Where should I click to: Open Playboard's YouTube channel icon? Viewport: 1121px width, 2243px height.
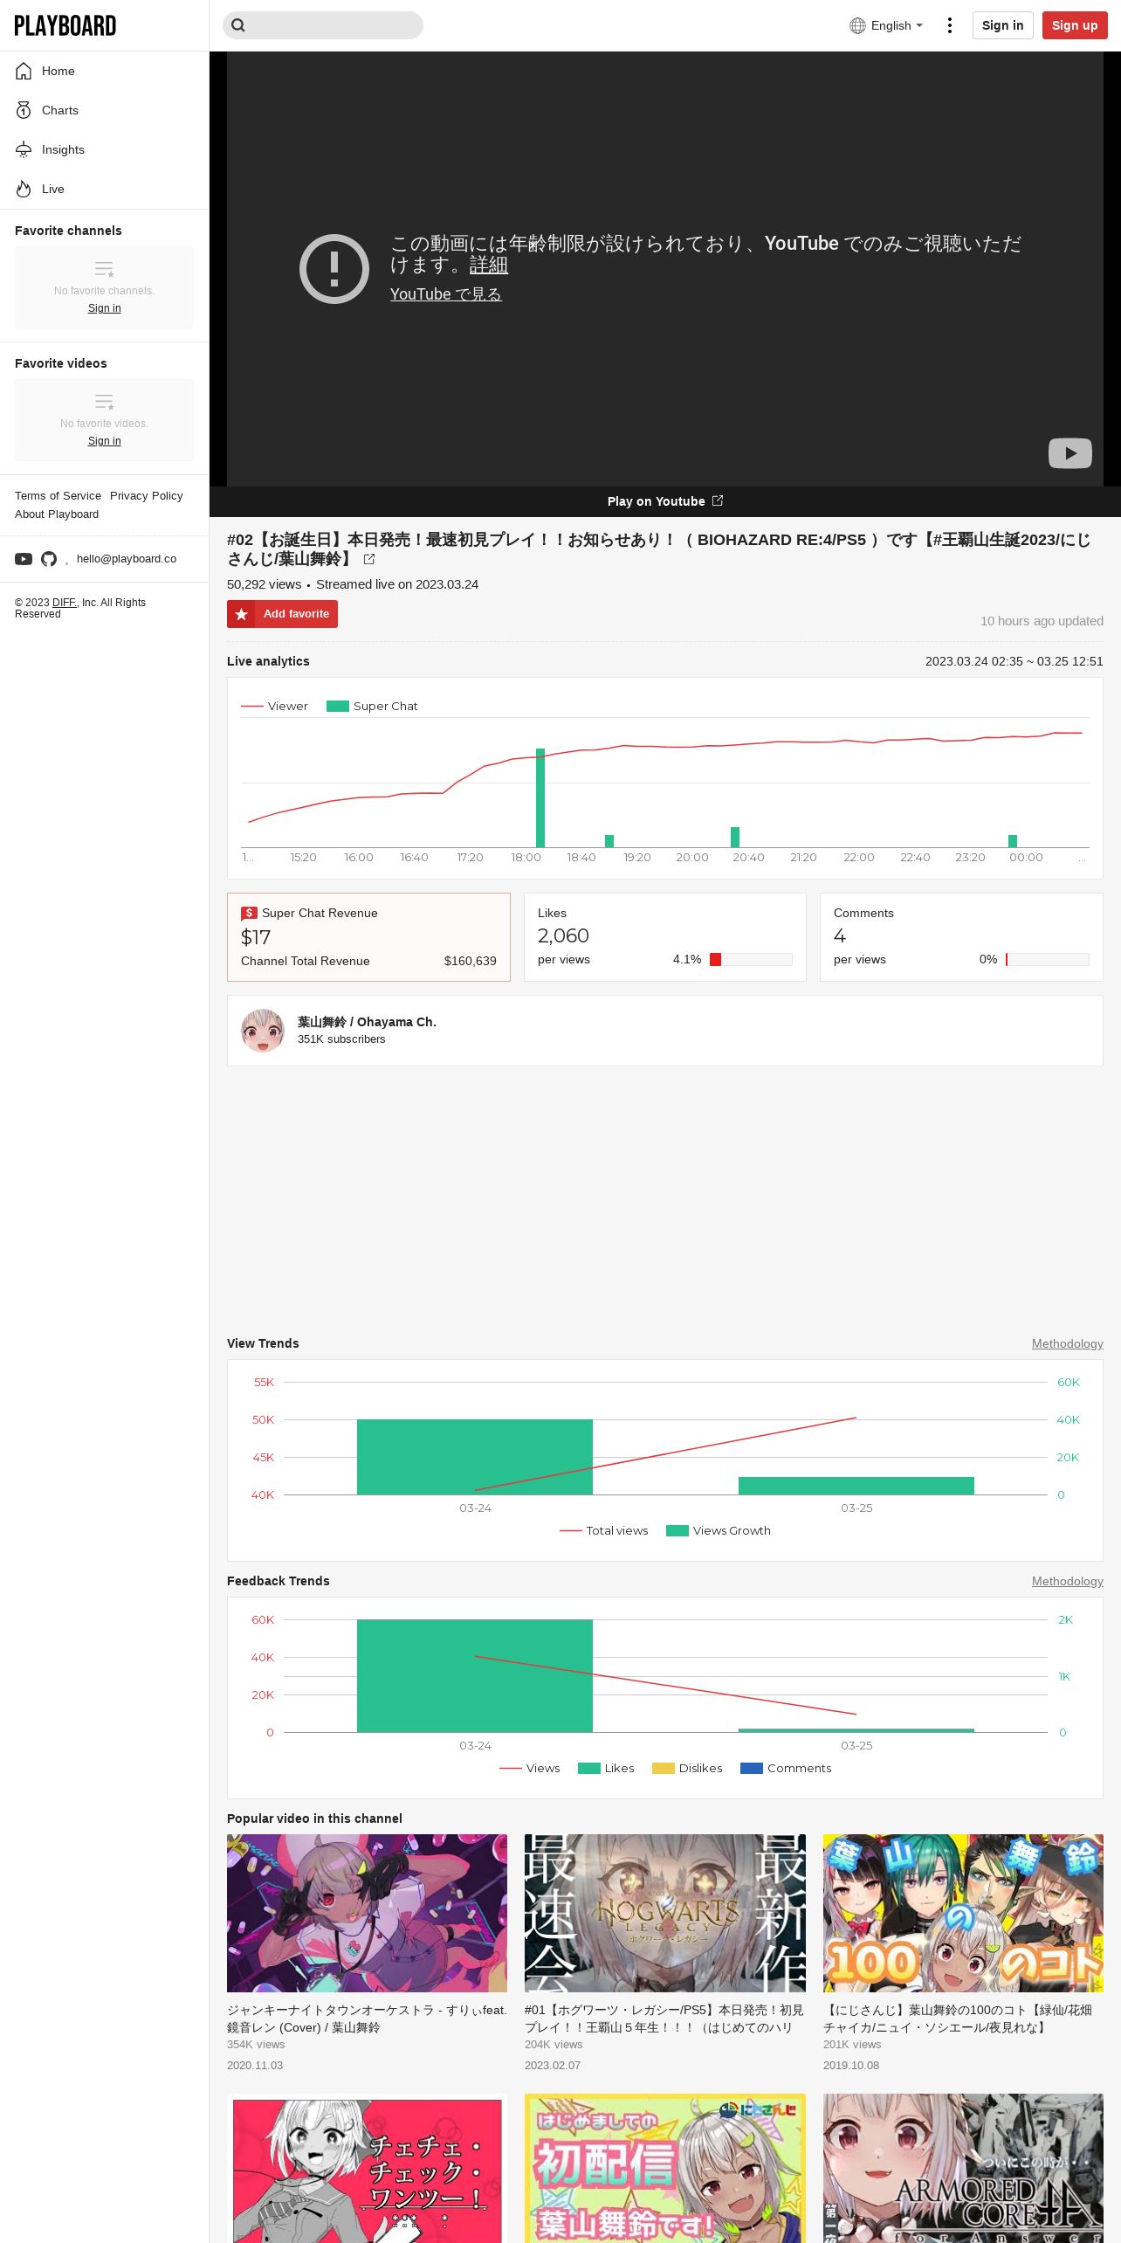(24, 559)
